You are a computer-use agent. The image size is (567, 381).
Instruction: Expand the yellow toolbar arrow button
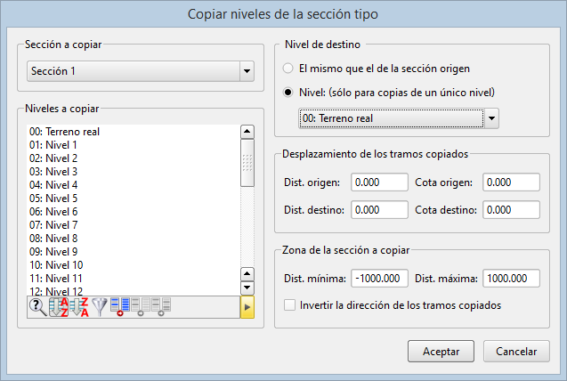pyautogui.click(x=247, y=307)
